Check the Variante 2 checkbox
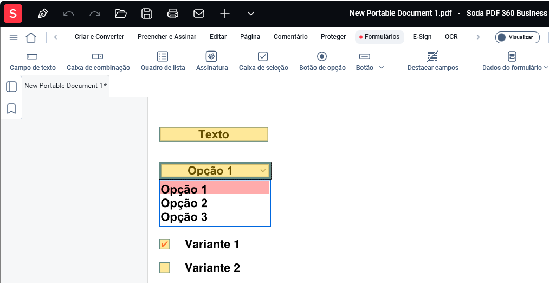549x283 pixels. (x=165, y=268)
